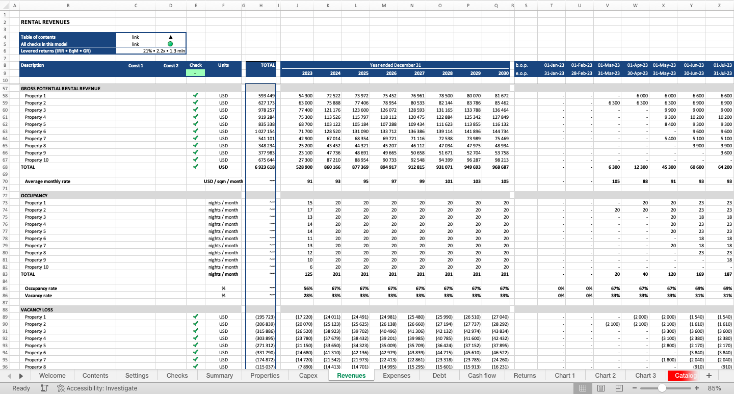Click the green check mark in revenue TOTAL row
This screenshot has width=734, height=394.
point(196,167)
